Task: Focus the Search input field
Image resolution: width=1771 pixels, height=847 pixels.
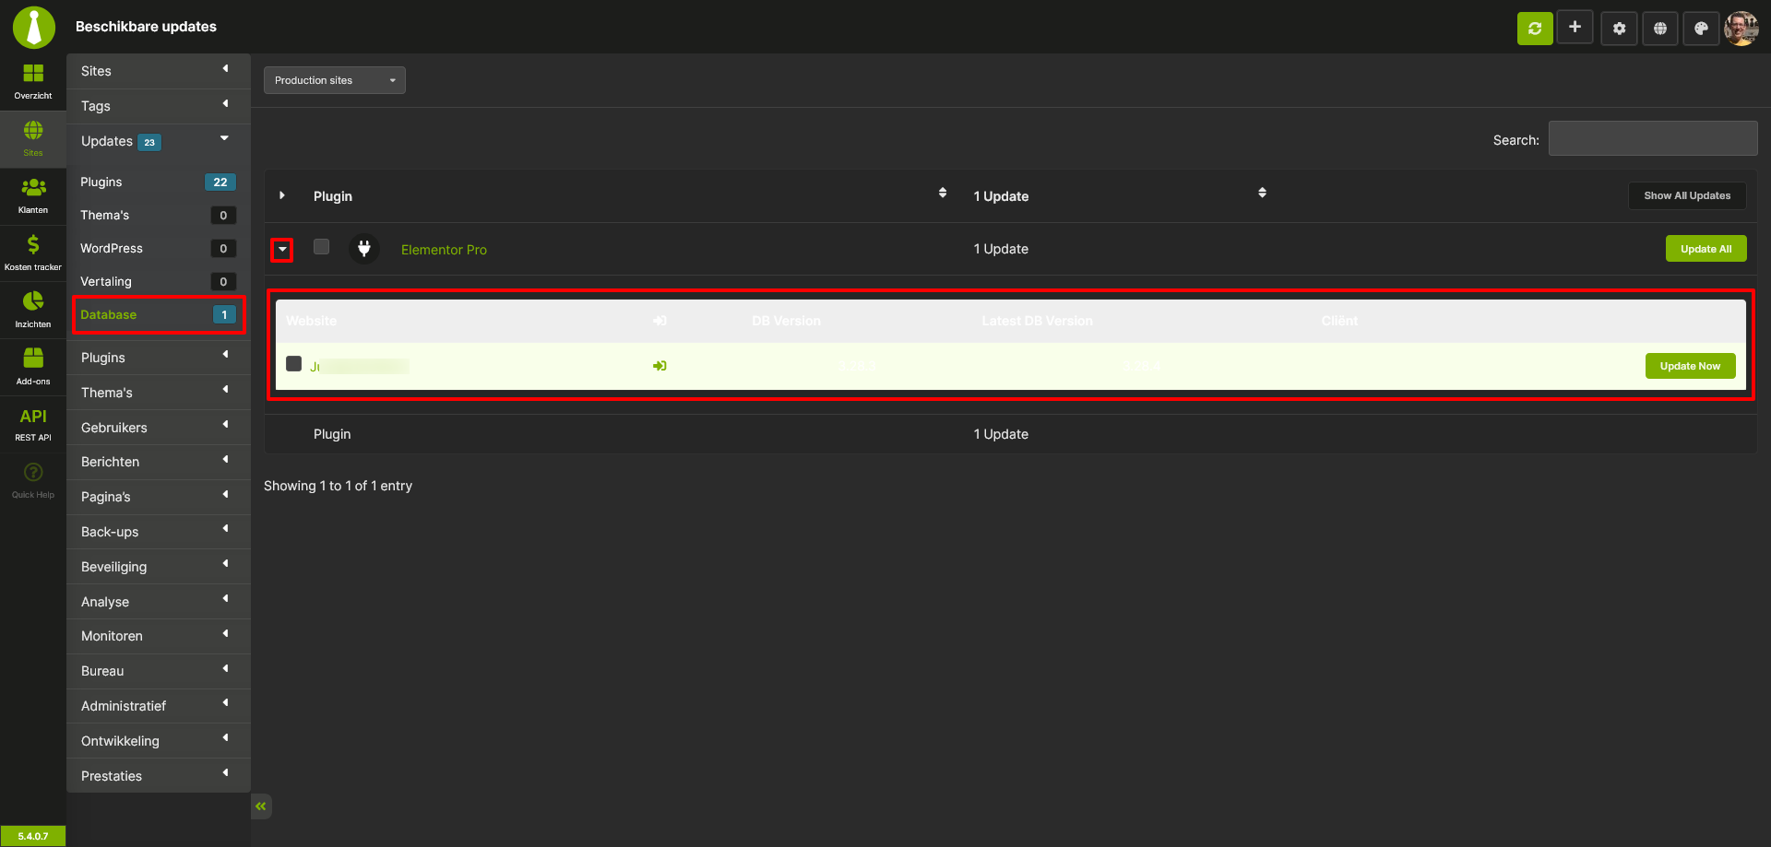Action: click(1653, 138)
